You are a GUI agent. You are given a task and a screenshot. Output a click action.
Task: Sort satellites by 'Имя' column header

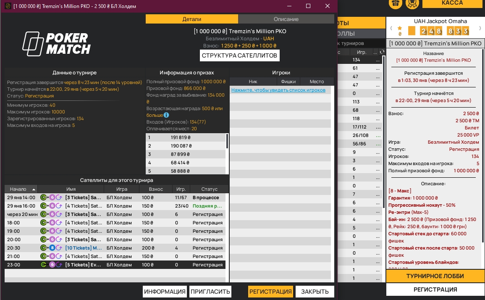(x=71, y=189)
